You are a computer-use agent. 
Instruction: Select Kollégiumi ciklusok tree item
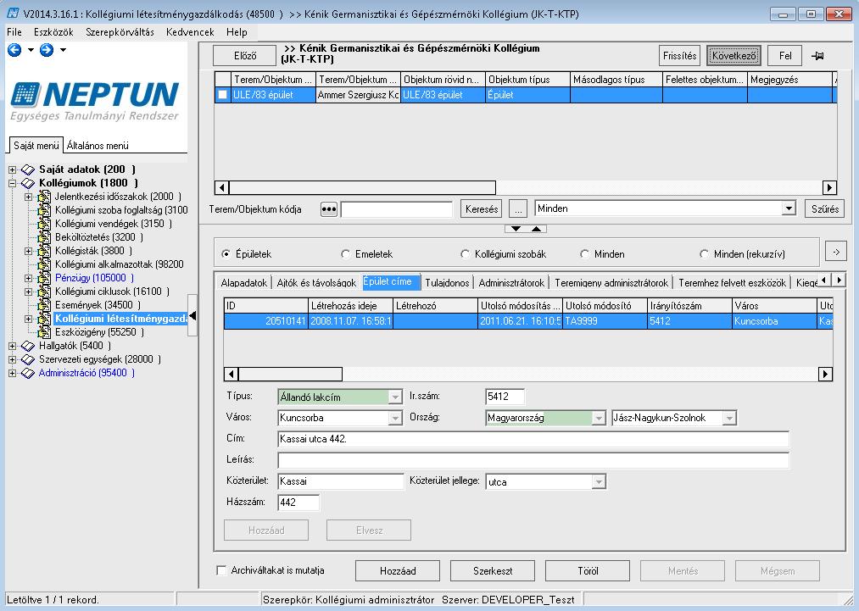click(x=112, y=292)
